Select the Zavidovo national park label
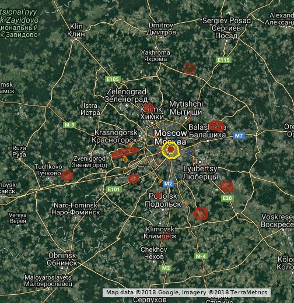 point(19,23)
